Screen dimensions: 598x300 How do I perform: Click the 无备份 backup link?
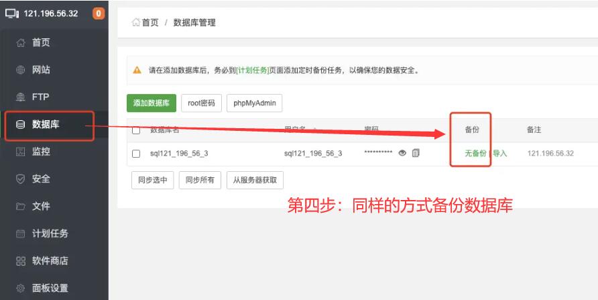[475, 154]
